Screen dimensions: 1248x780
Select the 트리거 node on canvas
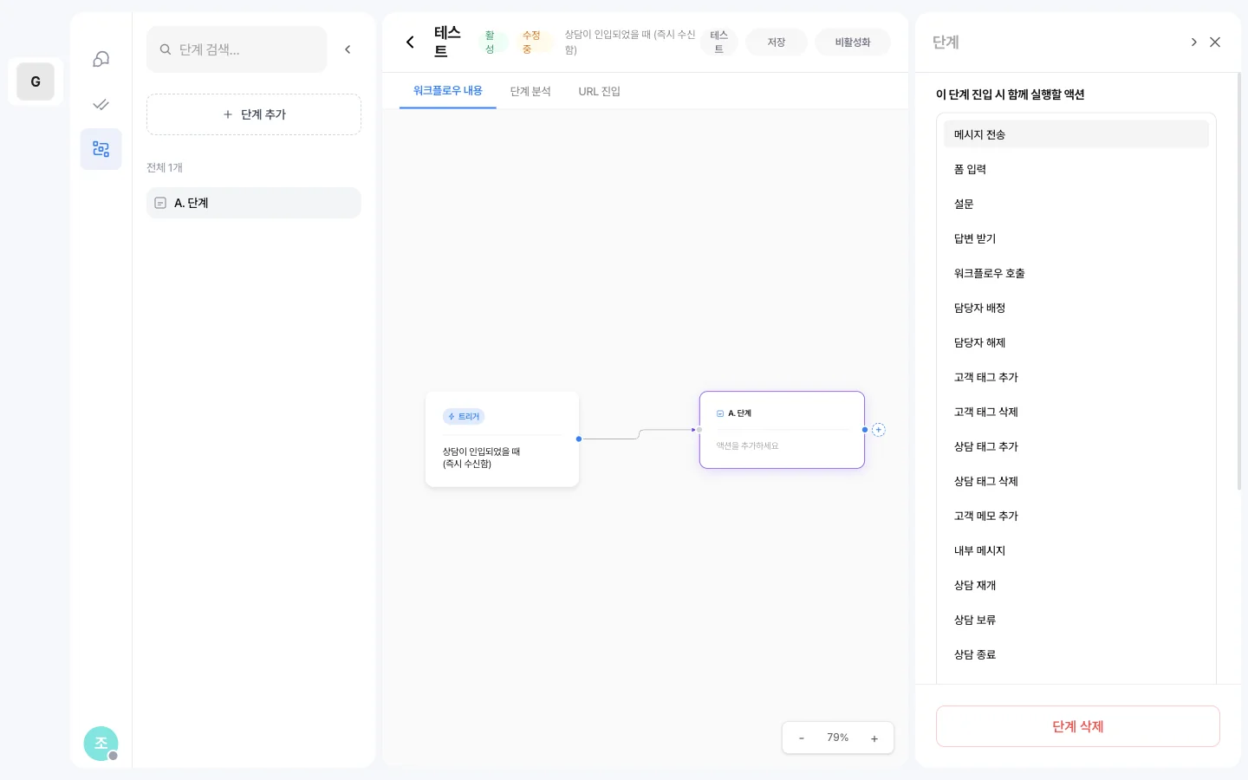click(502, 439)
